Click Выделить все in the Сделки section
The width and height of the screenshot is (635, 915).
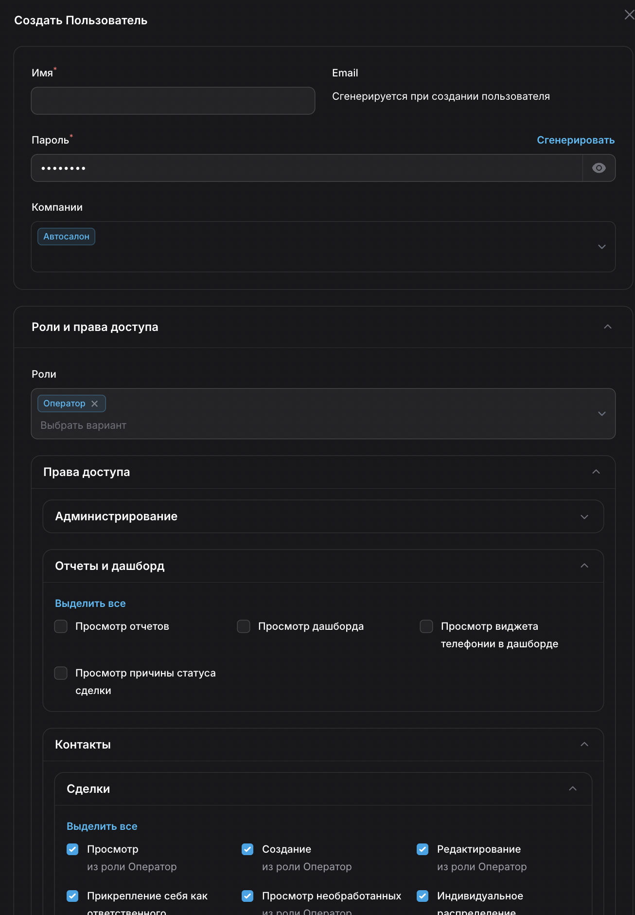[102, 826]
